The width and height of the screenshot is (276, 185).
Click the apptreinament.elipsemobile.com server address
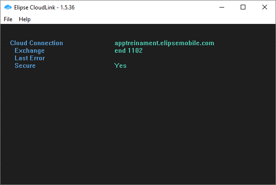[164, 43]
